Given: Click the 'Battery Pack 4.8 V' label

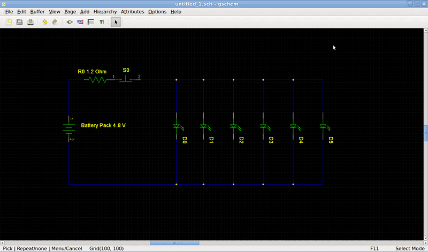Looking at the screenshot, I should click(x=103, y=125).
